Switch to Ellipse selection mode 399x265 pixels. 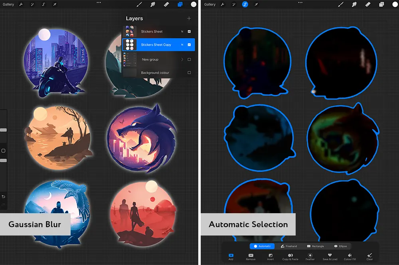click(340, 246)
